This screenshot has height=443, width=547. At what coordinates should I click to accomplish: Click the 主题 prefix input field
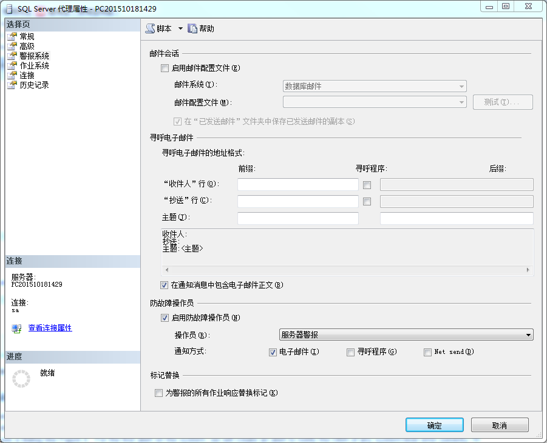pyautogui.click(x=297, y=218)
